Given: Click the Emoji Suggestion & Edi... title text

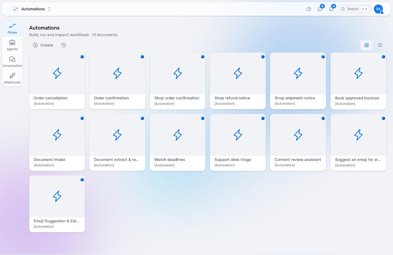Looking at the screenshot, I should (56, 221).
